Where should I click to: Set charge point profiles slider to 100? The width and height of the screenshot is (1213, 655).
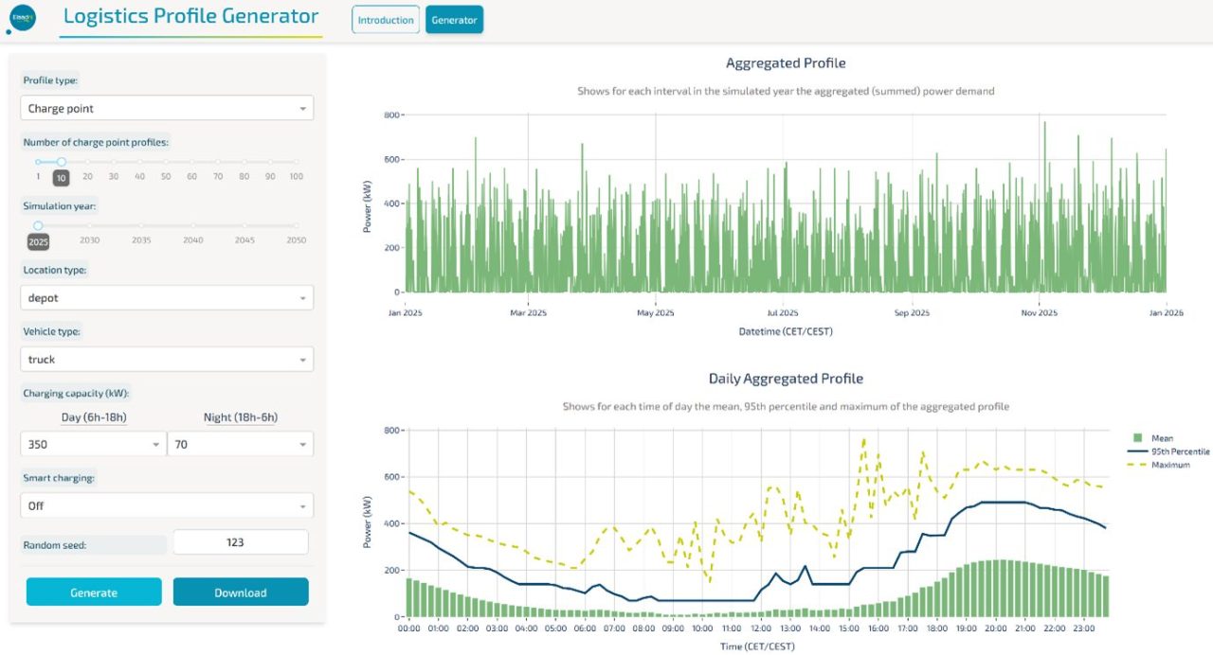[x=296, y=162]
